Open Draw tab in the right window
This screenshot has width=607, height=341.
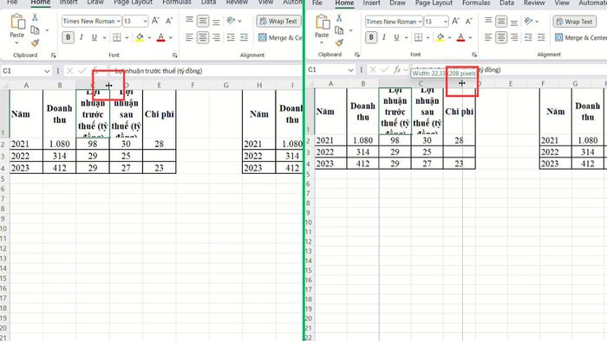397,3
